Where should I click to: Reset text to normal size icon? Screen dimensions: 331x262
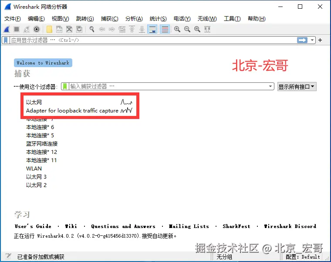(197, 29)
